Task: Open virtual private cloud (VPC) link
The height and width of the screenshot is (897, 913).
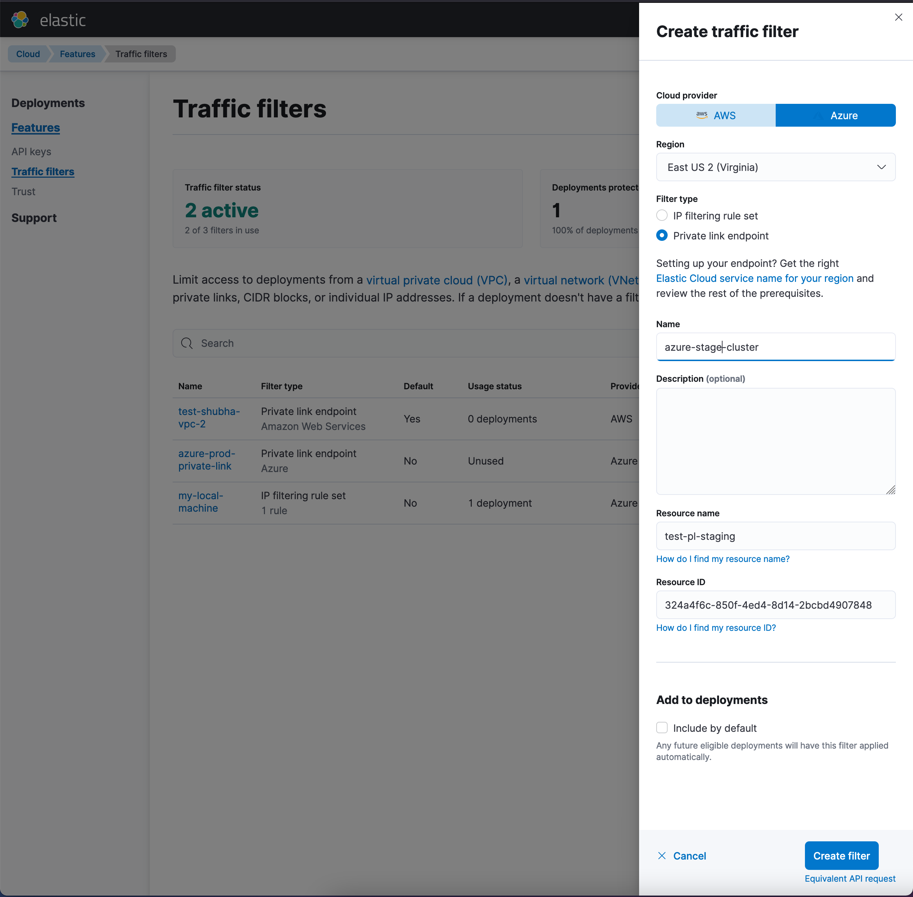Action: (x=437, y=280)
